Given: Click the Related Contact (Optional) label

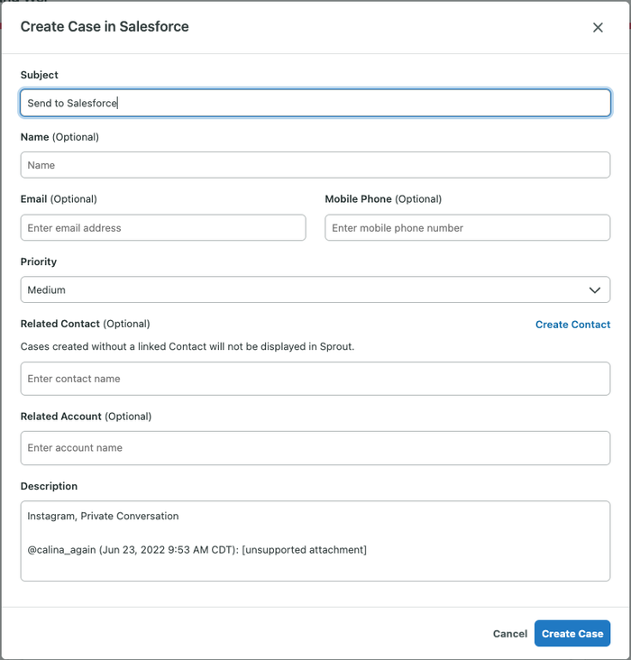Looking at the screenshot, I should tap(85, 324).
